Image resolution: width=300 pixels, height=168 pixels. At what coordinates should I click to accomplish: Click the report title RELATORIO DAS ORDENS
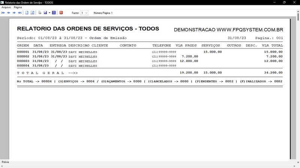click(x=88, y=29)
